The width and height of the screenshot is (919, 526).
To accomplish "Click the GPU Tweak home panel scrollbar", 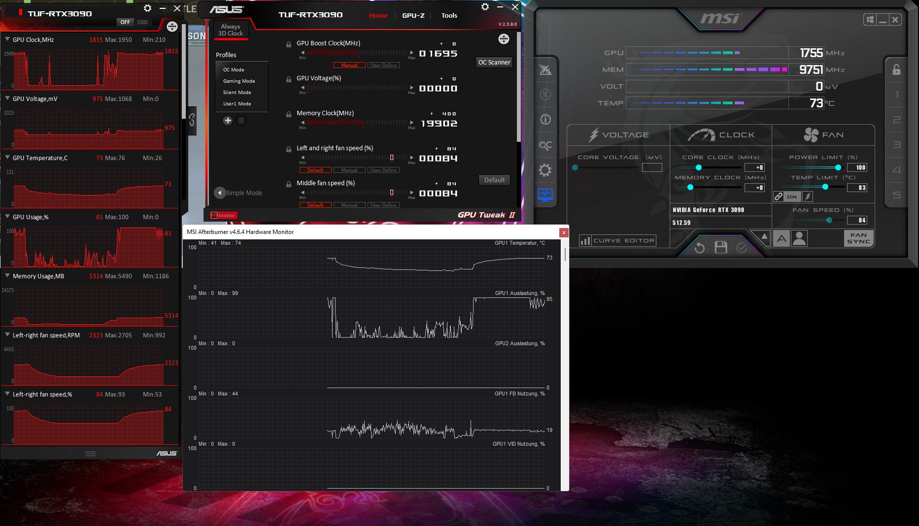I will point(518,88).
